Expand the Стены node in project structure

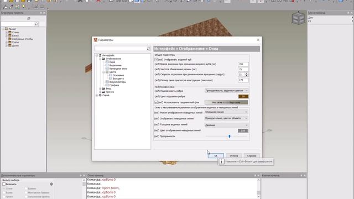pyautogui.click(x=7, y=32)
